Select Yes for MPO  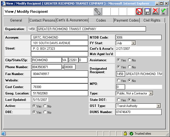point(118,81)
